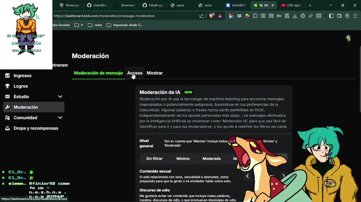Click the cat face extension icon
361x202 pixels.
tap(239, 16)
